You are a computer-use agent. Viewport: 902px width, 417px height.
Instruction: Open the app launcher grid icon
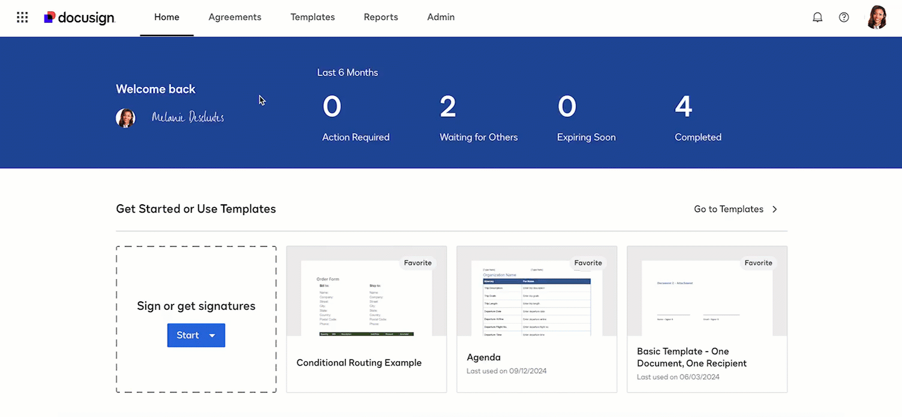coord(22,17)
